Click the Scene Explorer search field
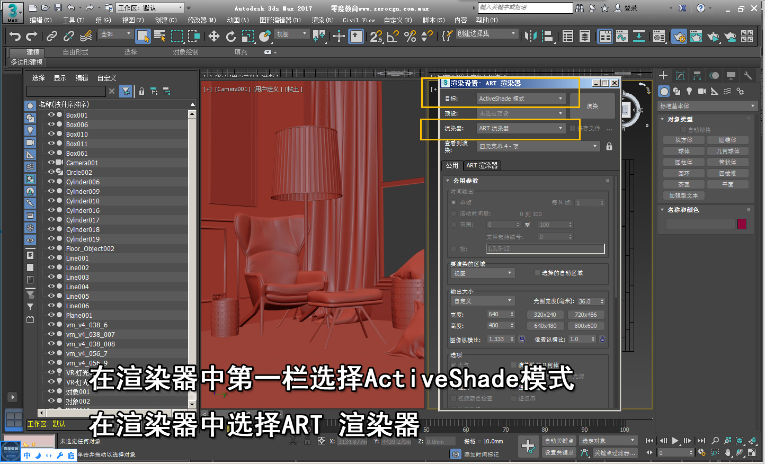The height and width of the screenshot is (464, 765). pyautogui.click(x=66, y=92)
